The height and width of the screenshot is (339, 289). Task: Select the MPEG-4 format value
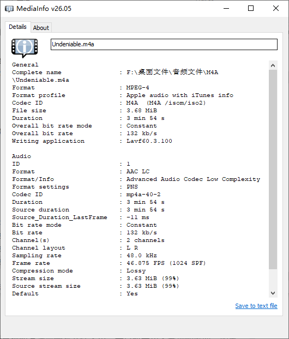(138, 88)
